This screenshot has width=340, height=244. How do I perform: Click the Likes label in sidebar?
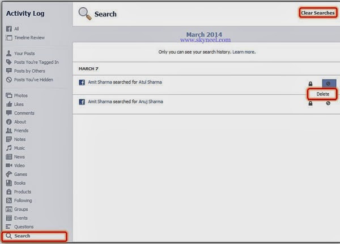click(19, 104)
